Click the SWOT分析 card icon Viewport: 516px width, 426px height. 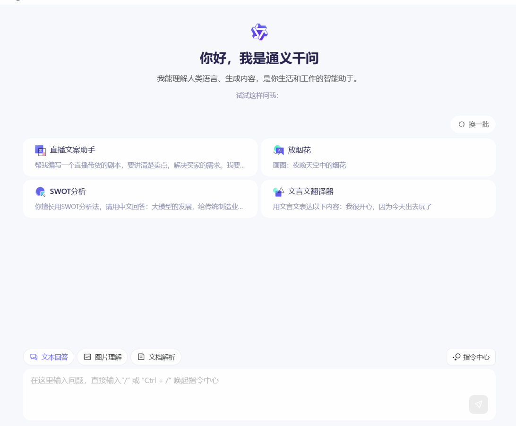[x=41, y=192]
